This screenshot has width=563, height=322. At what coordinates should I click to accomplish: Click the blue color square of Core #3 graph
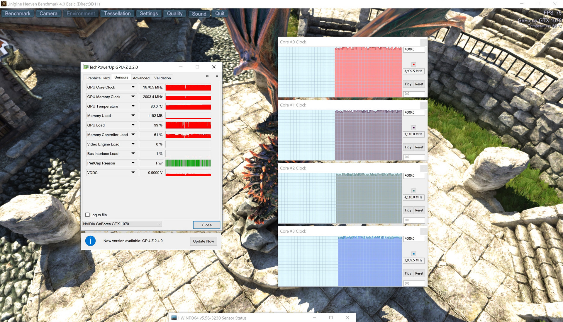click(x=413, y=254)
